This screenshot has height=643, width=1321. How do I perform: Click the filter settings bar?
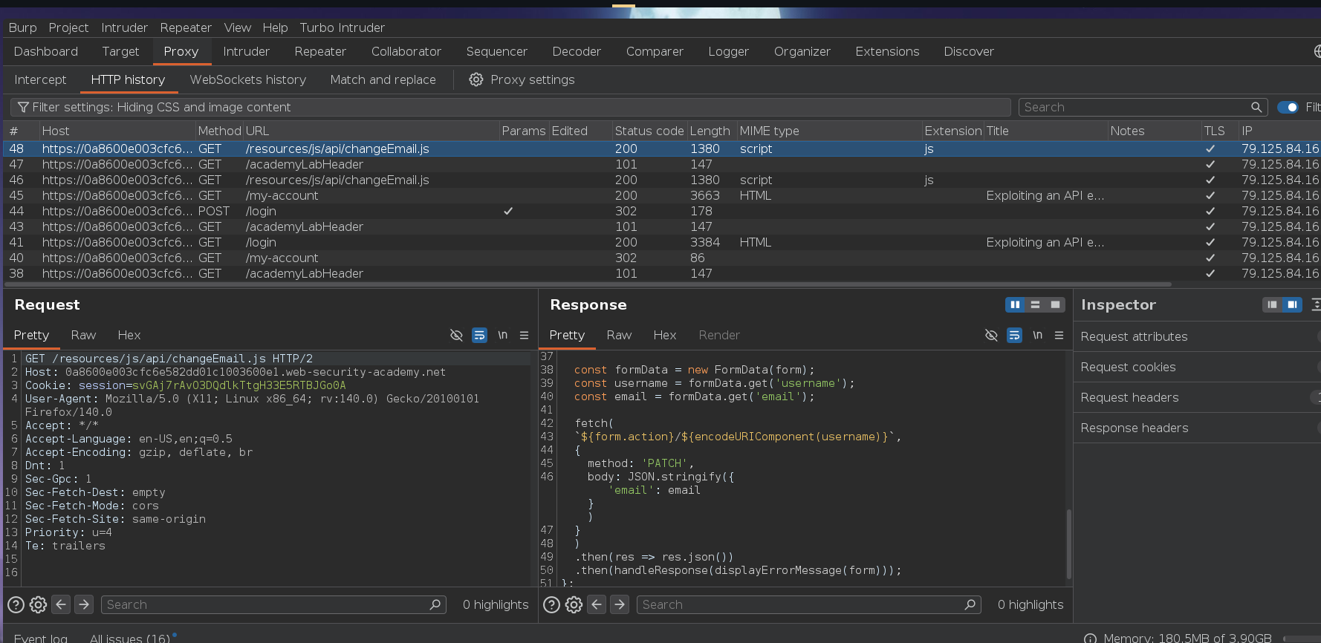510,107
